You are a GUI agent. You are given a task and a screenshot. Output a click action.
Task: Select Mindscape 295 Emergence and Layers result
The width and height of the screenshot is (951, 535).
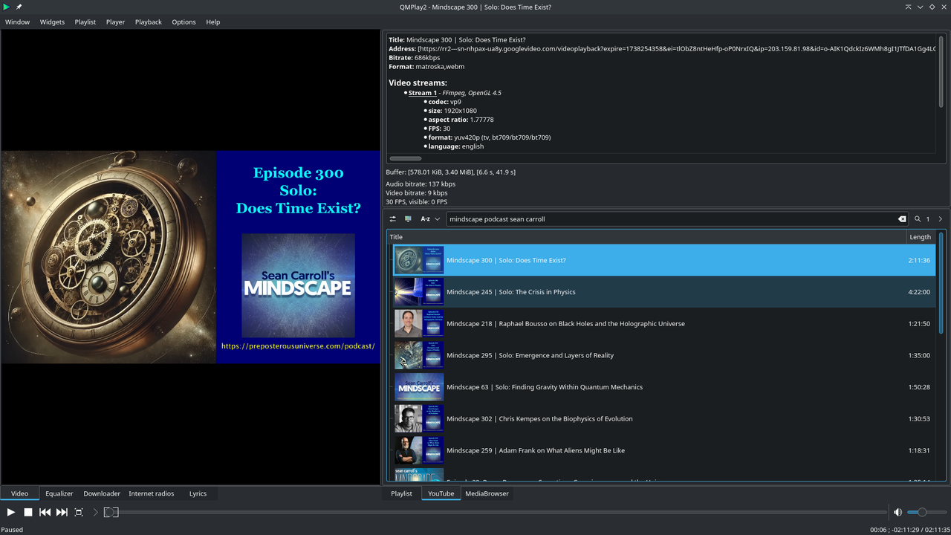click(x=664, y=355)
